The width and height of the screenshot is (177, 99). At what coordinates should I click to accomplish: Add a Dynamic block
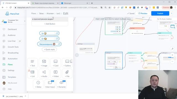click(61, 84)
